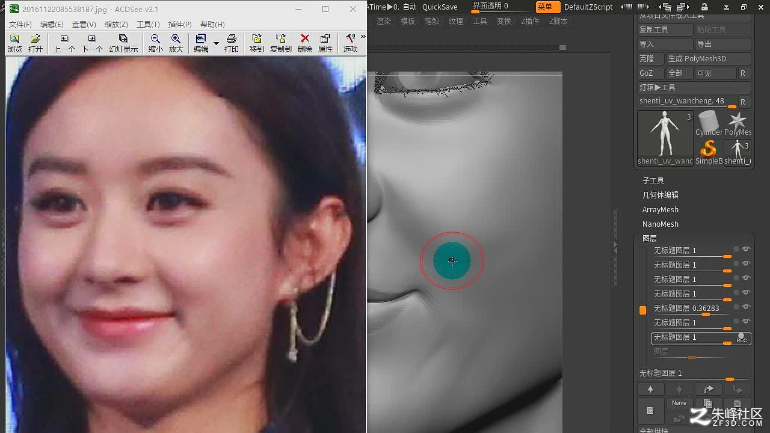Expand the ACDSee toolbar overflow chevron
Screen dimensions: 770x433
(x=363, y=37)
